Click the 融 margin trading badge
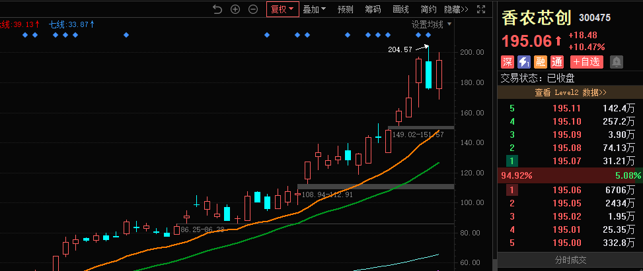Image resolution: width=643 pixels, height=271 pixels. (x=541, y=61)
